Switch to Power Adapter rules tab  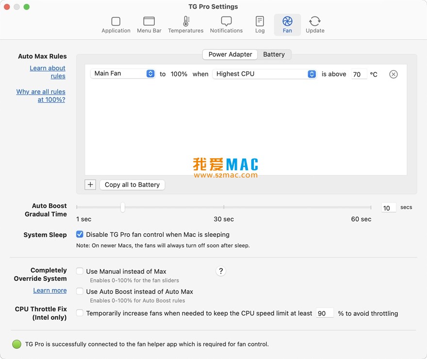[x=230, y=54]
